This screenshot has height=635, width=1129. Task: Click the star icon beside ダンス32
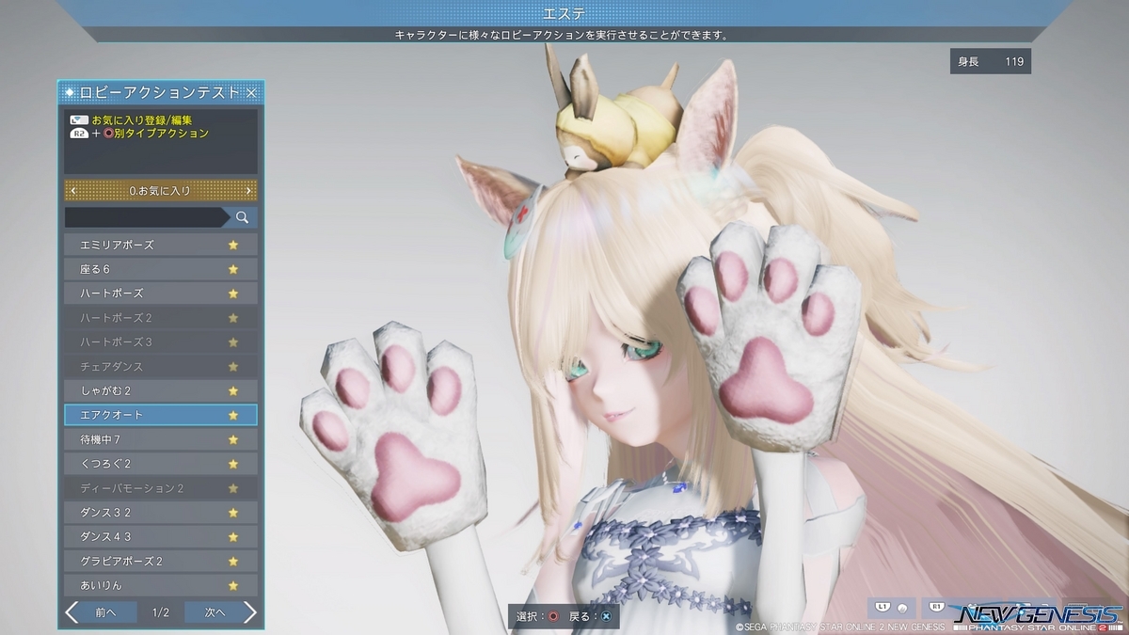[x=233, y=513]
